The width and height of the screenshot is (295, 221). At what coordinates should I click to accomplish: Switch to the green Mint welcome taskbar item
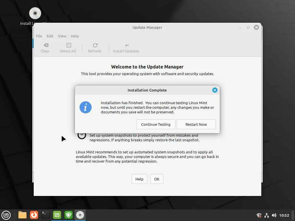57,215
